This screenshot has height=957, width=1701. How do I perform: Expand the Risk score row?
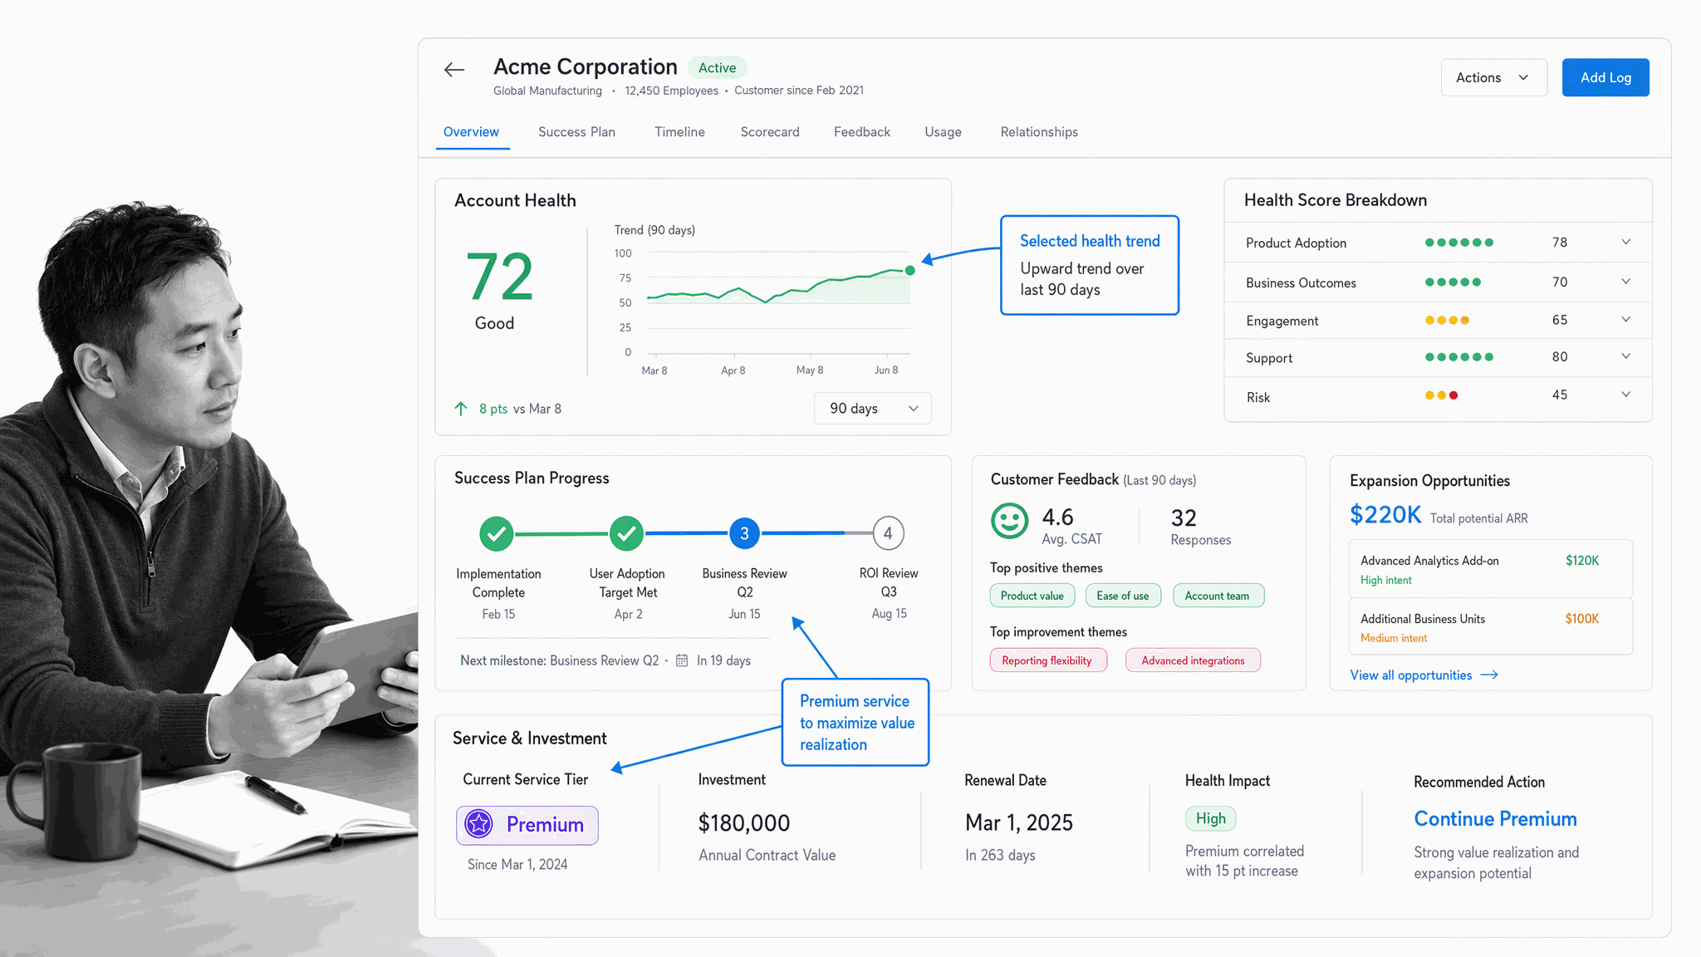pyautogui.click(x=1625, y=395)
